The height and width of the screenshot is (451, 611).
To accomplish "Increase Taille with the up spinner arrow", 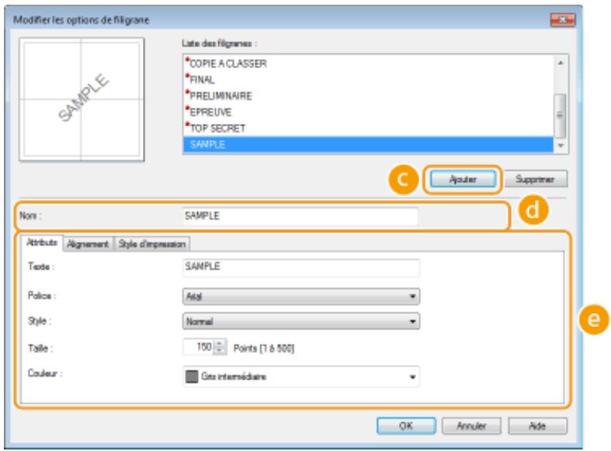I will click(220, 343).
